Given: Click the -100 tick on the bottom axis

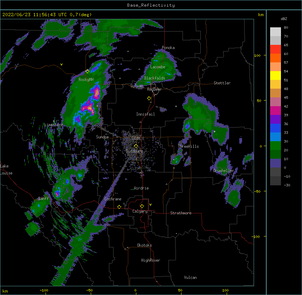Looking at the screenshot, I should click(x=44, y=290).
